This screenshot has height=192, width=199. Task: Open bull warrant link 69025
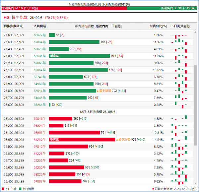pos(39,175)
